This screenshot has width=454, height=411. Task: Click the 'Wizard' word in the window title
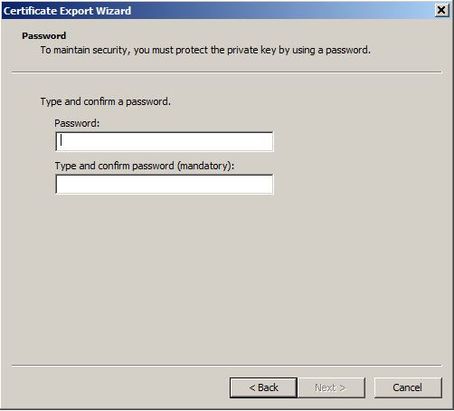tap(114, 11)
